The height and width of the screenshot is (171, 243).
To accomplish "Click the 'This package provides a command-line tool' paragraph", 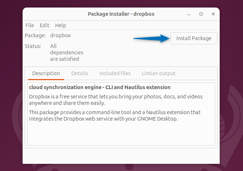I will (x=115, y=115).
